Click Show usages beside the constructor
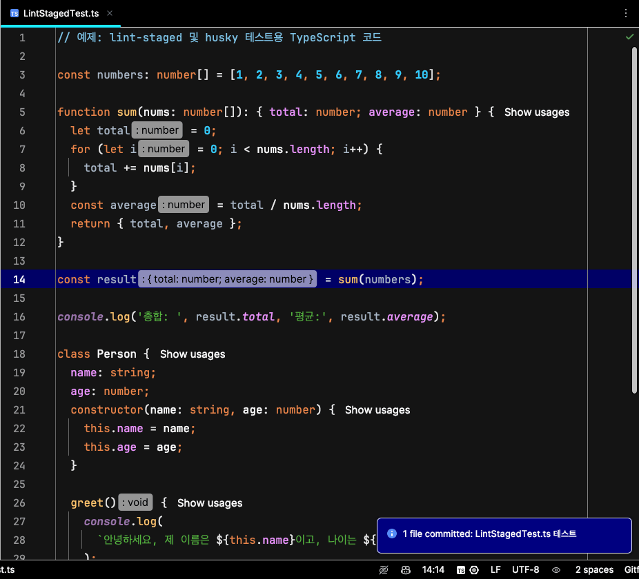 pyautogui.click(x=377, y=410)
